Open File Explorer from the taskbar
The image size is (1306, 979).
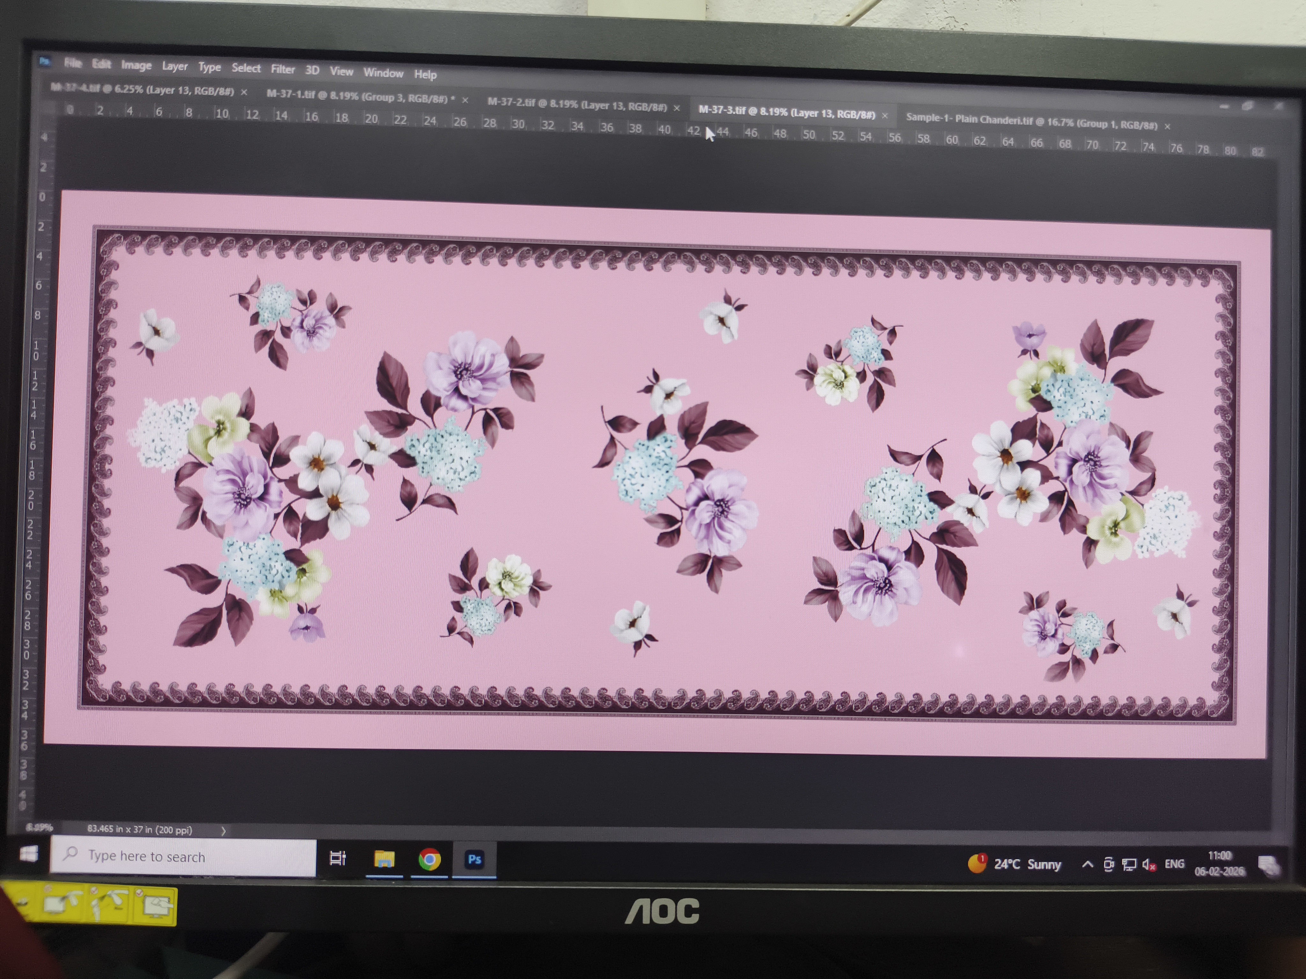click(x=384, y=859)
